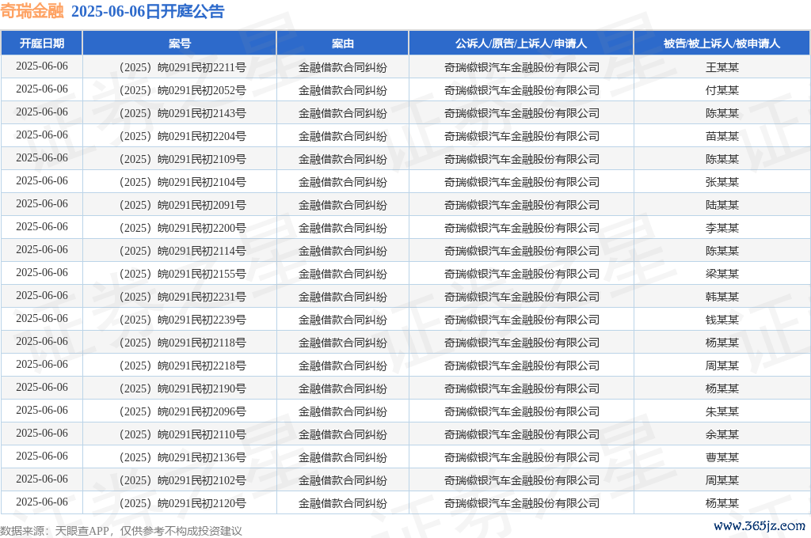Select 奇瑞徽银汽车金融股份有限公司 in the 民初2239号 row
This screenshot has height=538, width=811.
tap(521, 320)
